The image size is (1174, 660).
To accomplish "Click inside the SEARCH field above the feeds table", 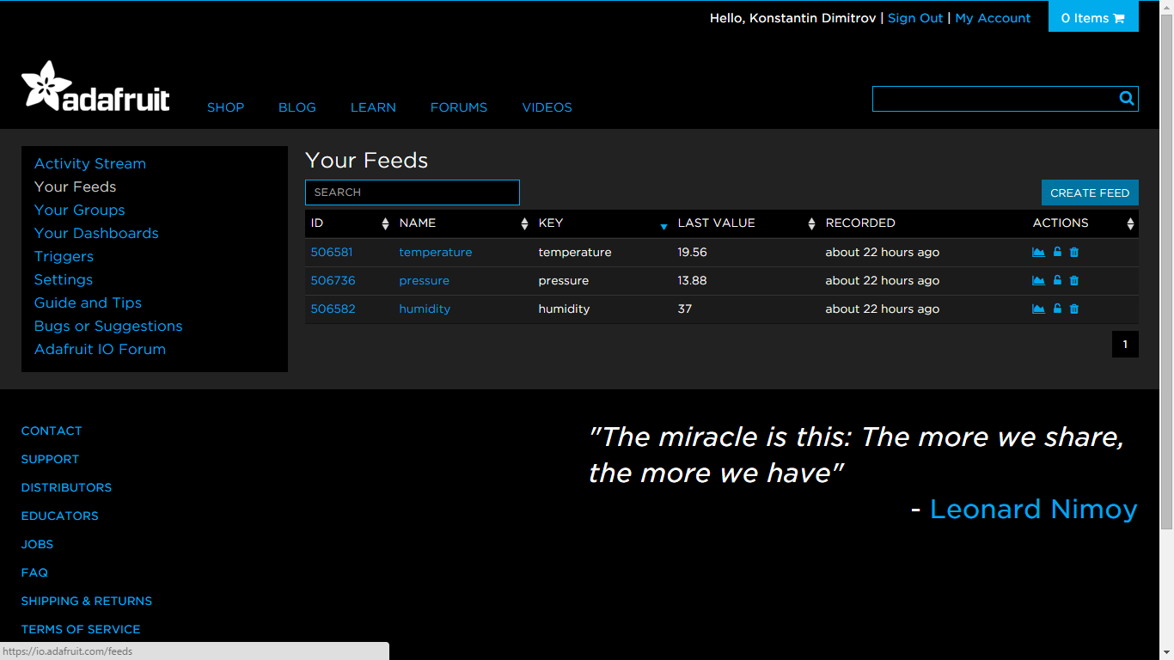I will (x=412, y=192).
